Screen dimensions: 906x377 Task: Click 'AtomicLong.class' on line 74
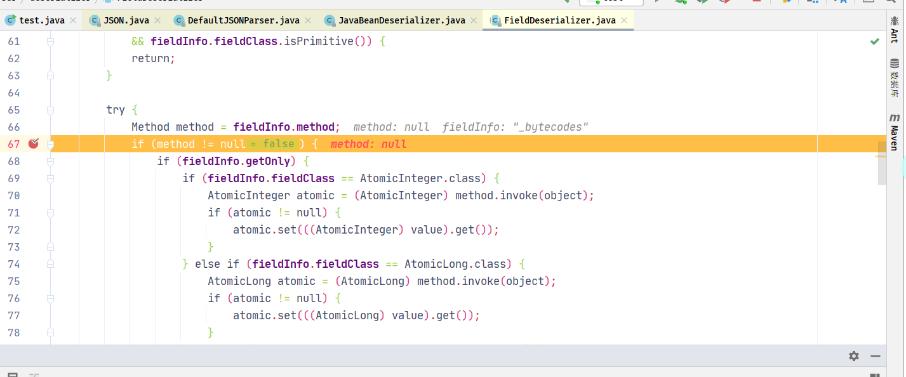(455, 264)
